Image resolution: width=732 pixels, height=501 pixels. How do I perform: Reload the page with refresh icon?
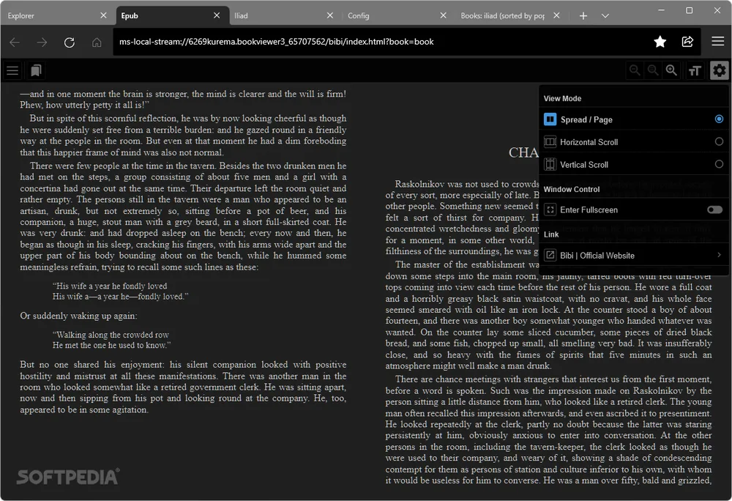70,42
